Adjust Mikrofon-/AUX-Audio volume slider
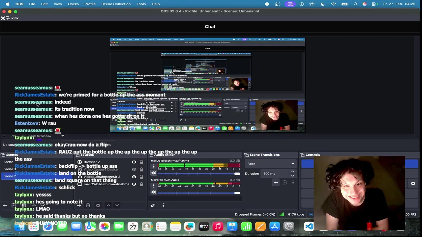 click(199, 193)
